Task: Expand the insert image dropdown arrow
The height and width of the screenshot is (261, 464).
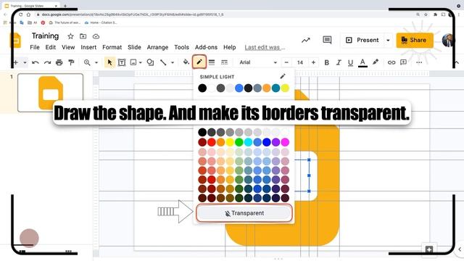Action: point(141,63)
